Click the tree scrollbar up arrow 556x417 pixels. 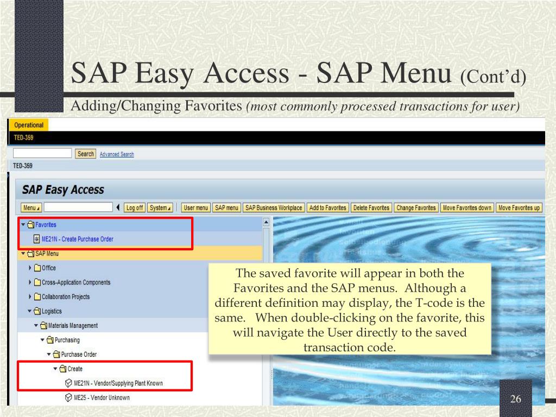click(266, 222)
